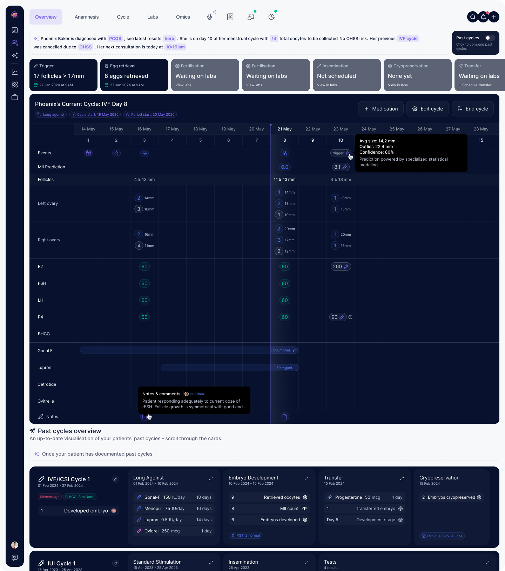Switch to the Anamnesis tab
This screenshot has height=571, width=505.
(87, 17)
